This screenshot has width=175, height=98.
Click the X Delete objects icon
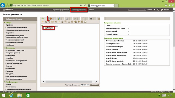tap(46, 22)
